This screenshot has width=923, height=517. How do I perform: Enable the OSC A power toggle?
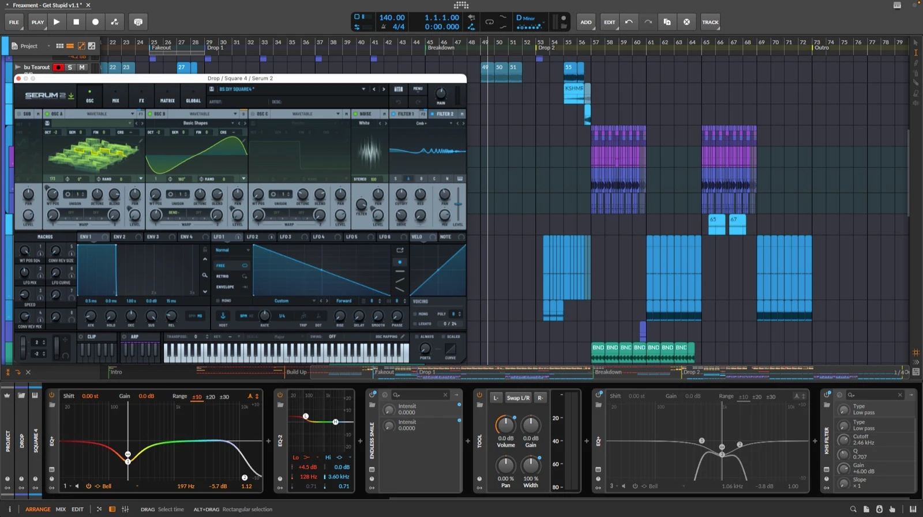point(47,114)
